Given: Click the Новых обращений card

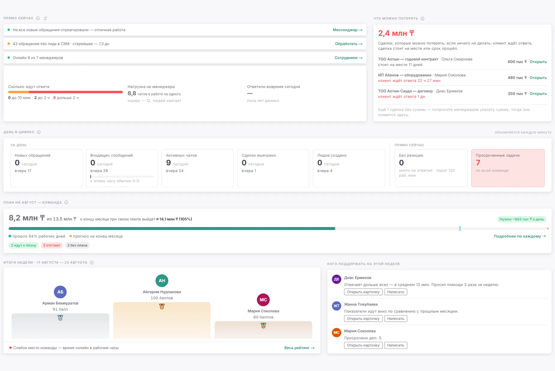Looking at the screenshot, I should (46, 168).
